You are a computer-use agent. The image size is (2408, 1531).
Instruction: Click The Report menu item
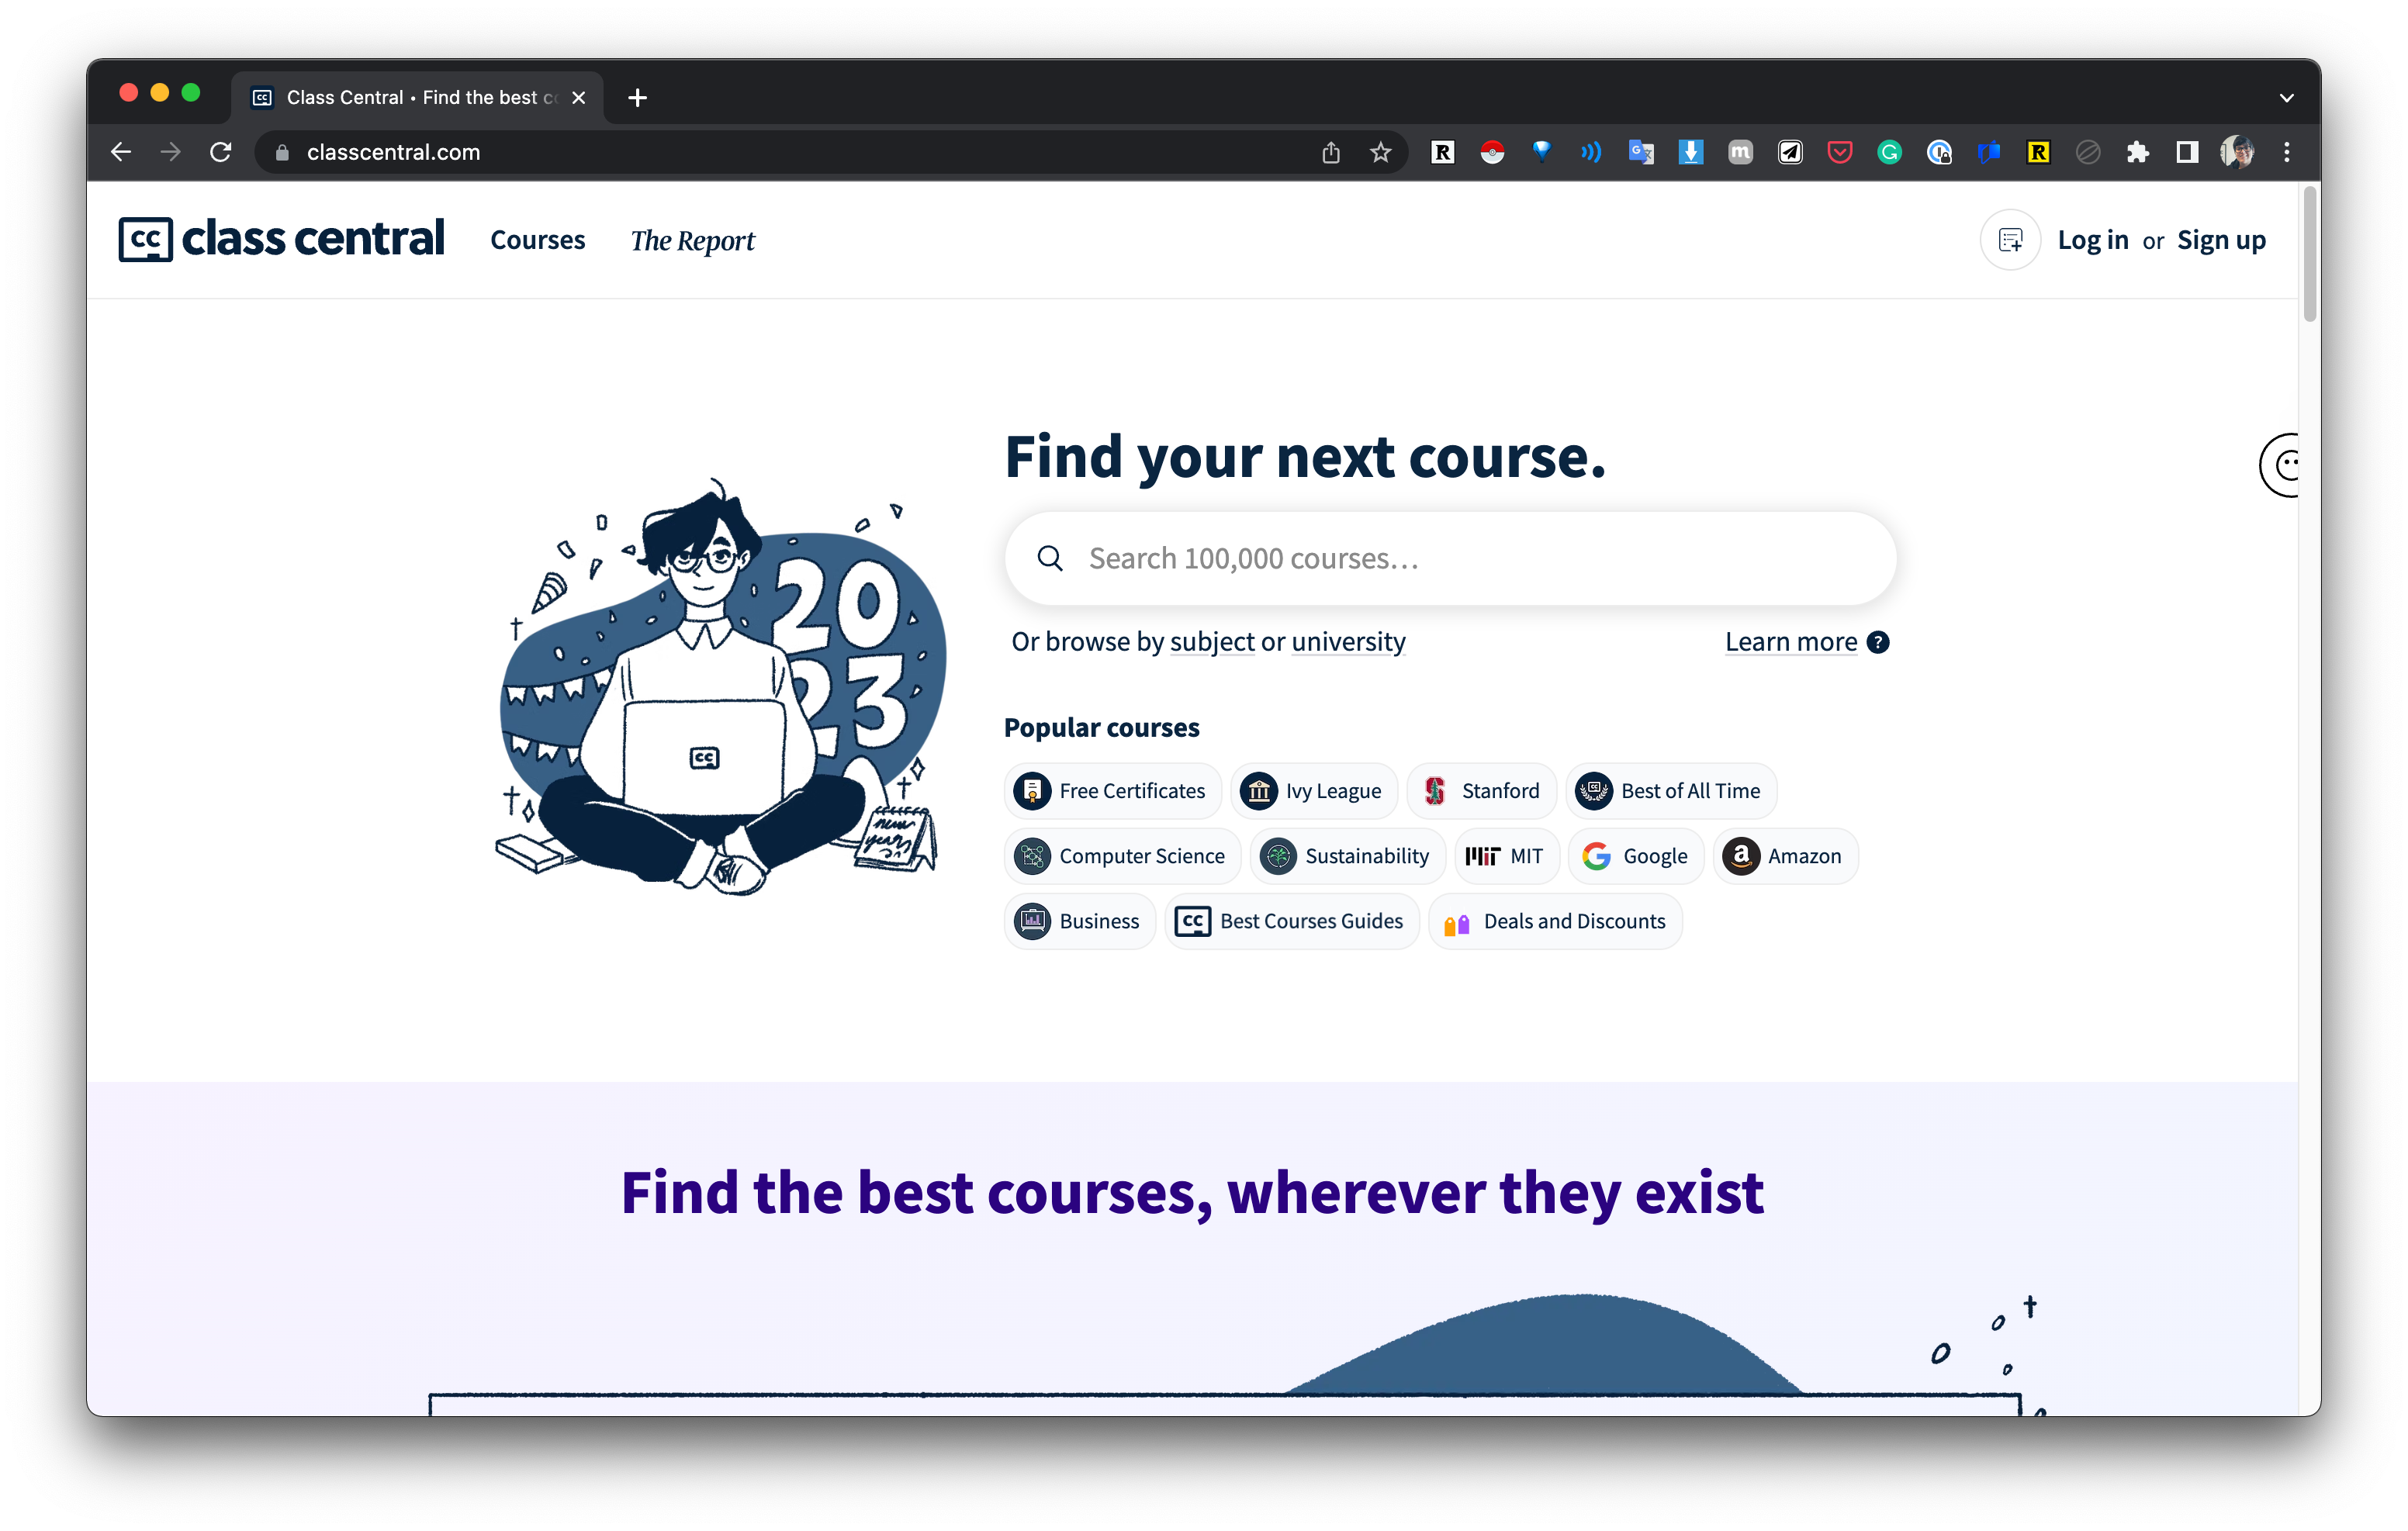[x=691, y=240]
